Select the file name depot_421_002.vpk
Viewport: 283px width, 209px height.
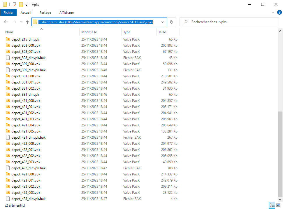(26, 113)
